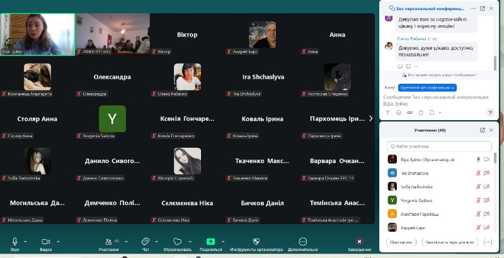Click the Найти участника search field
504x258 pixels.
pos(438,146)
